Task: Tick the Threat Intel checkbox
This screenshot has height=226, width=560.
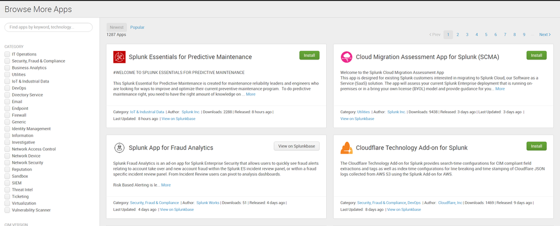Action: [7, 190]
